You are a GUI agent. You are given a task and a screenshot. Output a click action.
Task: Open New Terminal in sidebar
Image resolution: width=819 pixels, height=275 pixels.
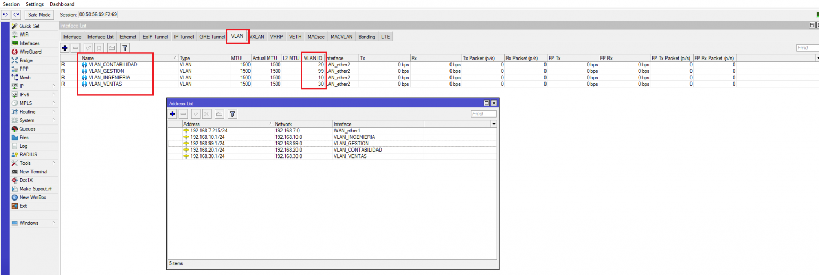pyautogui.click(x=33, y=172)
